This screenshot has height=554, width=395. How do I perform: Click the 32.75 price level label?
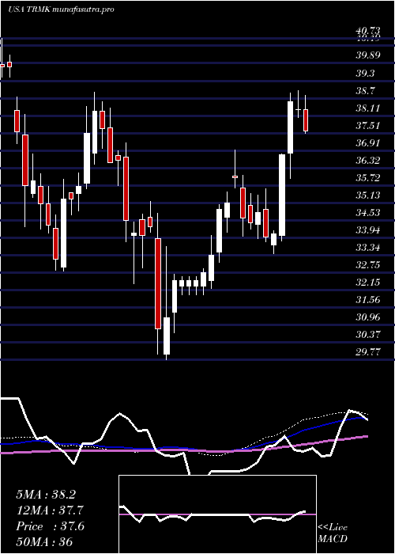coord(368,265)
